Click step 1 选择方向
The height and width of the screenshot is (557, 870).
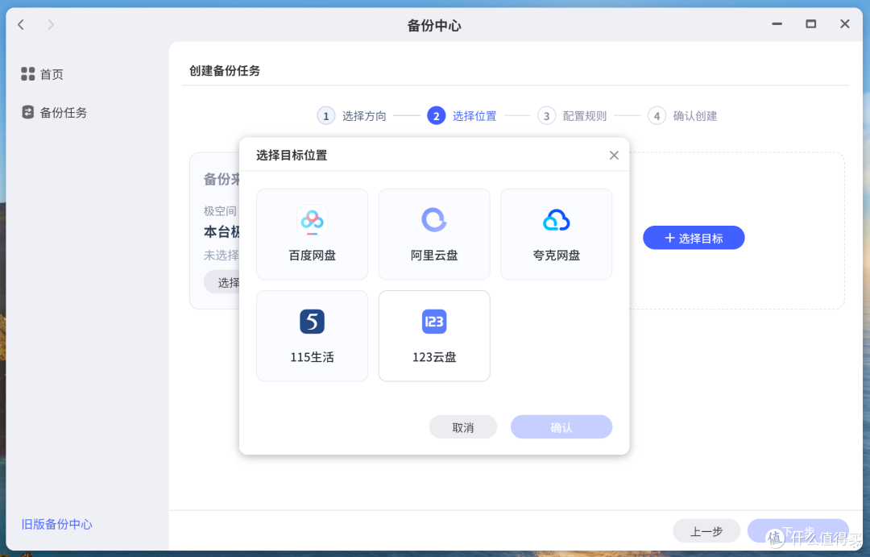352,115
